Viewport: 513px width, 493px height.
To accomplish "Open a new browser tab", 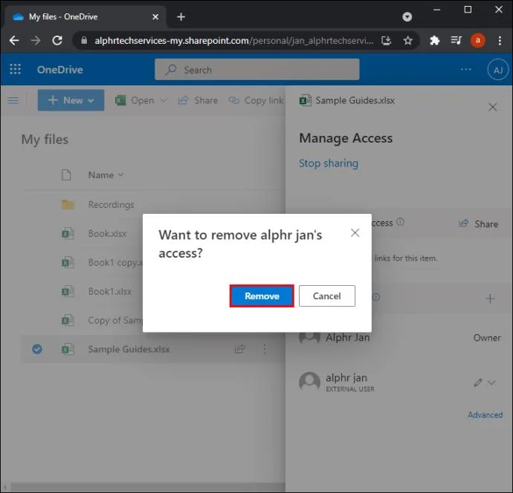I will click(181, 16).
